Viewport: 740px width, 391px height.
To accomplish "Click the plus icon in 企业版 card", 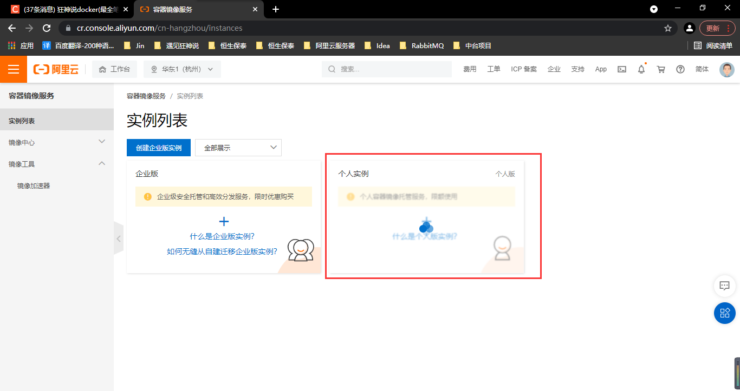I will point(224,221).
